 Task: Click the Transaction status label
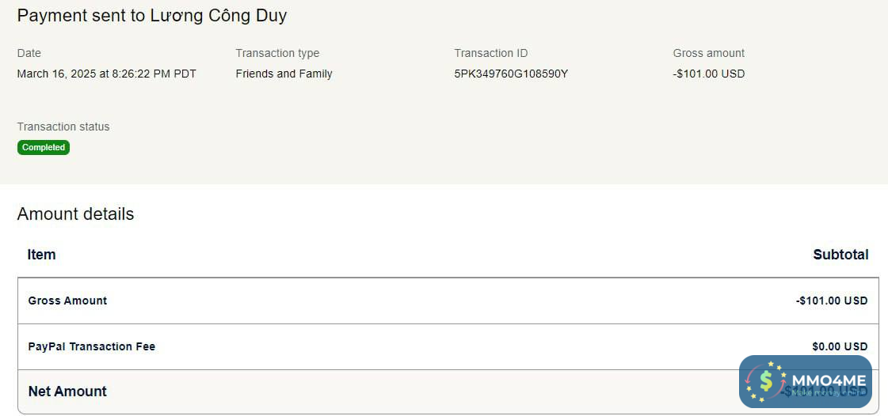pyautogui.click(x=63, y=127)
